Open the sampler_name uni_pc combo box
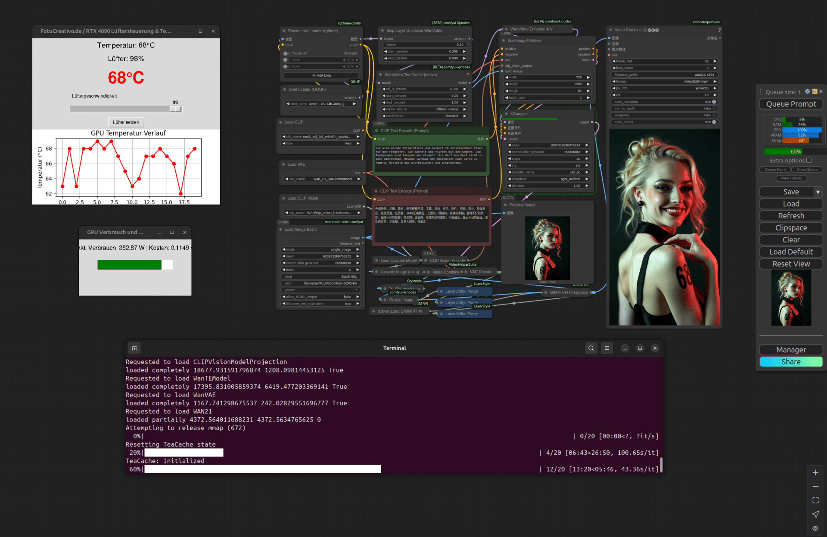The height and width of the screenshot is (537, 827). click(549, 172)
